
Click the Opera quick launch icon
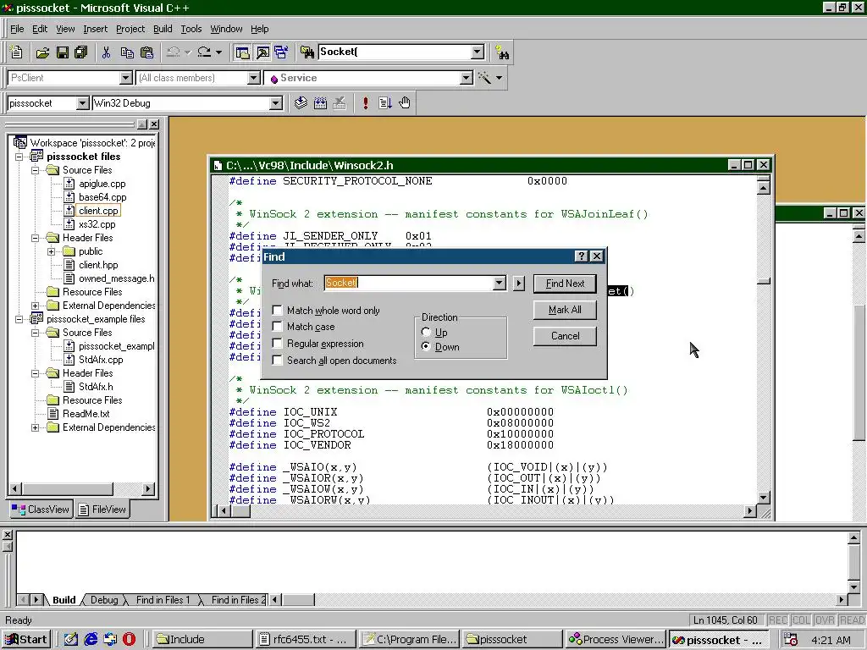click(x=129, y=640)
